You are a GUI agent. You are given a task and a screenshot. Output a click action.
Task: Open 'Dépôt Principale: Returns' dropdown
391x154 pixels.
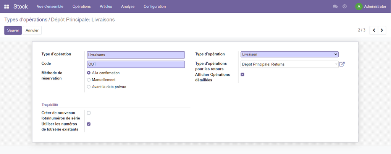coord(289,64)
